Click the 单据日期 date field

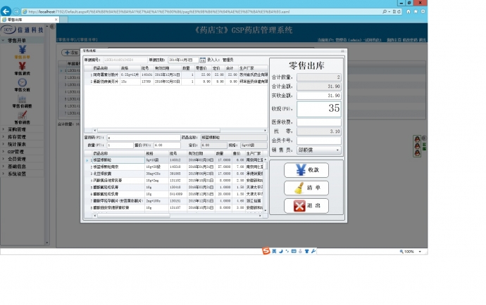183,60
